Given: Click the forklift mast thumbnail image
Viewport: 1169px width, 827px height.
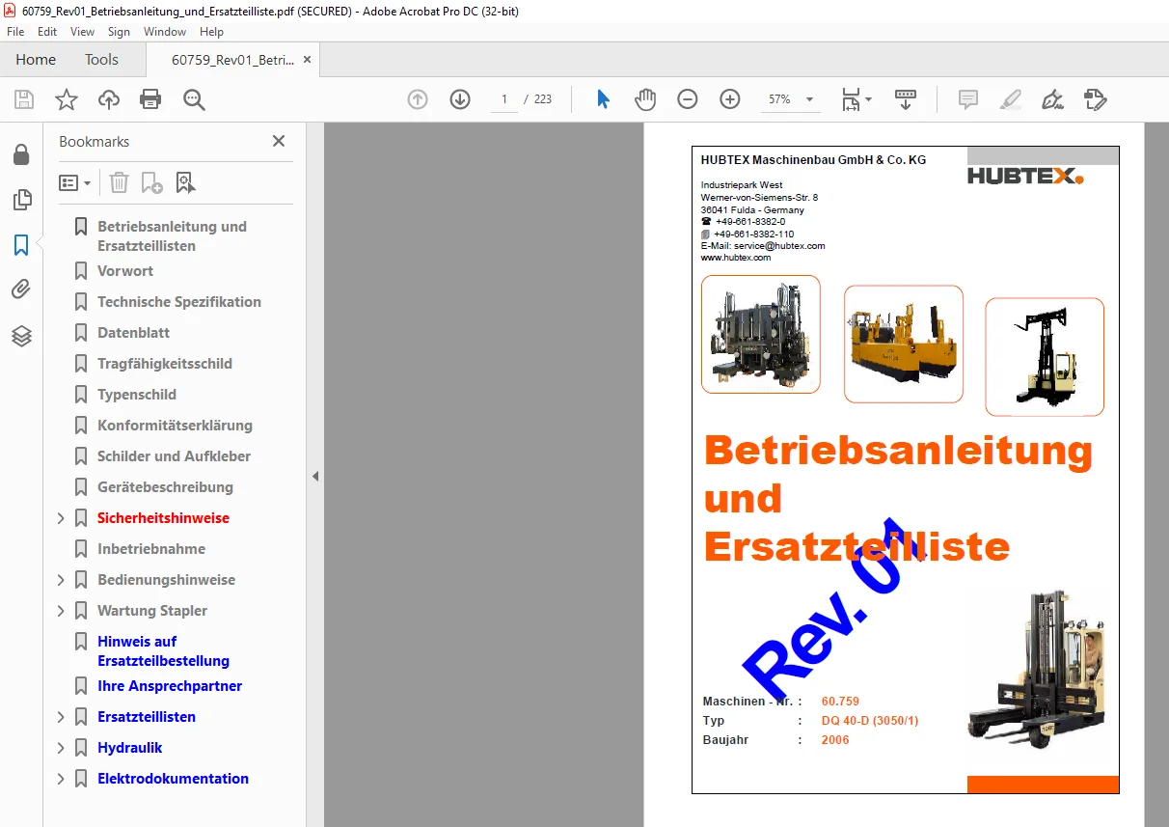Looking at the screenshot, I should tap(1045, 357).
